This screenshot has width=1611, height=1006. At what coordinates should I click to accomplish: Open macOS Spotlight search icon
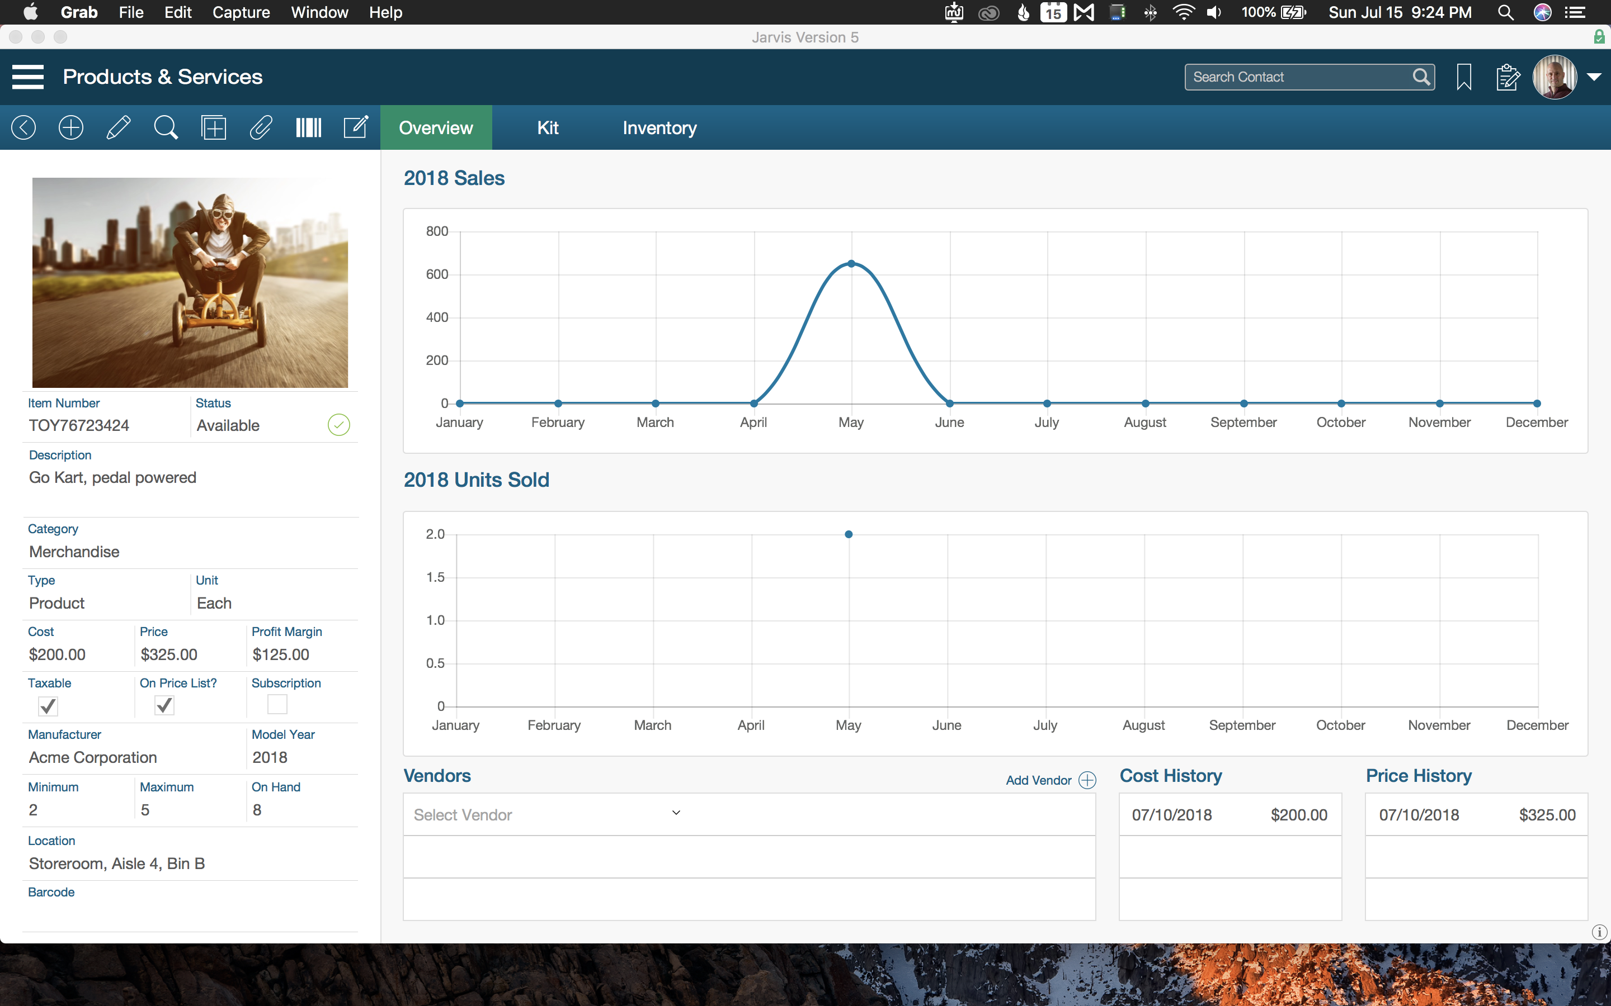tap(1506, 12)
